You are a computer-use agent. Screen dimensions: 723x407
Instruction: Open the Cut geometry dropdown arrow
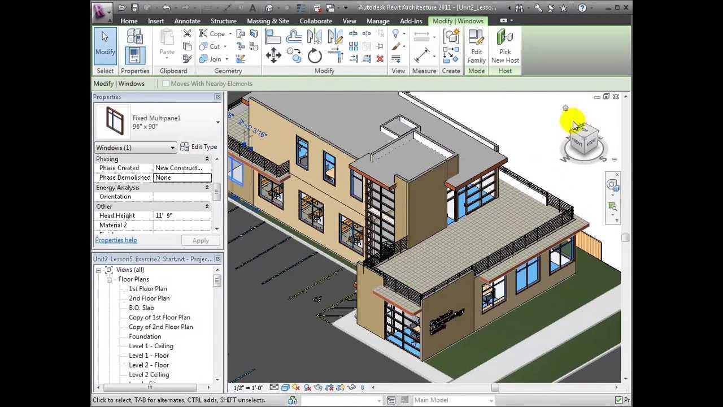225,46
